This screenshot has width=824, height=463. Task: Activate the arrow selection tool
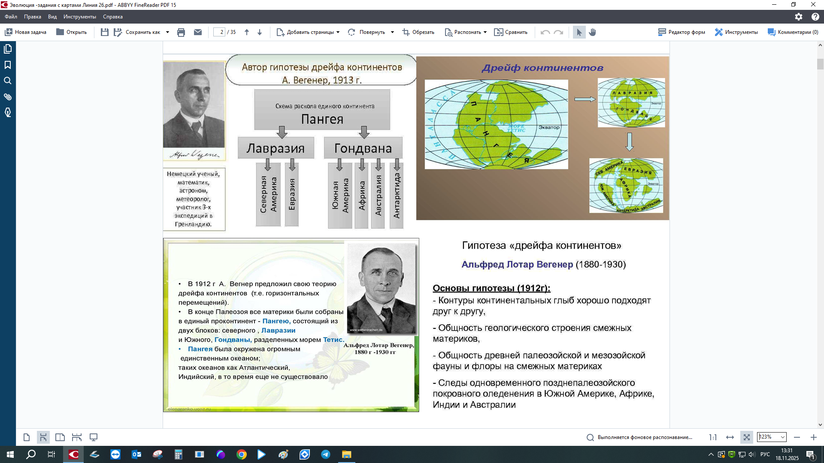579,32
